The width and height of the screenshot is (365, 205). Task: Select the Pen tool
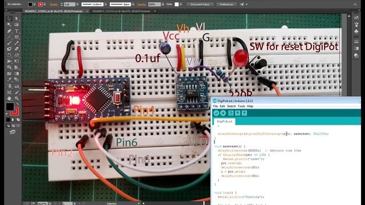pos(9,31)
